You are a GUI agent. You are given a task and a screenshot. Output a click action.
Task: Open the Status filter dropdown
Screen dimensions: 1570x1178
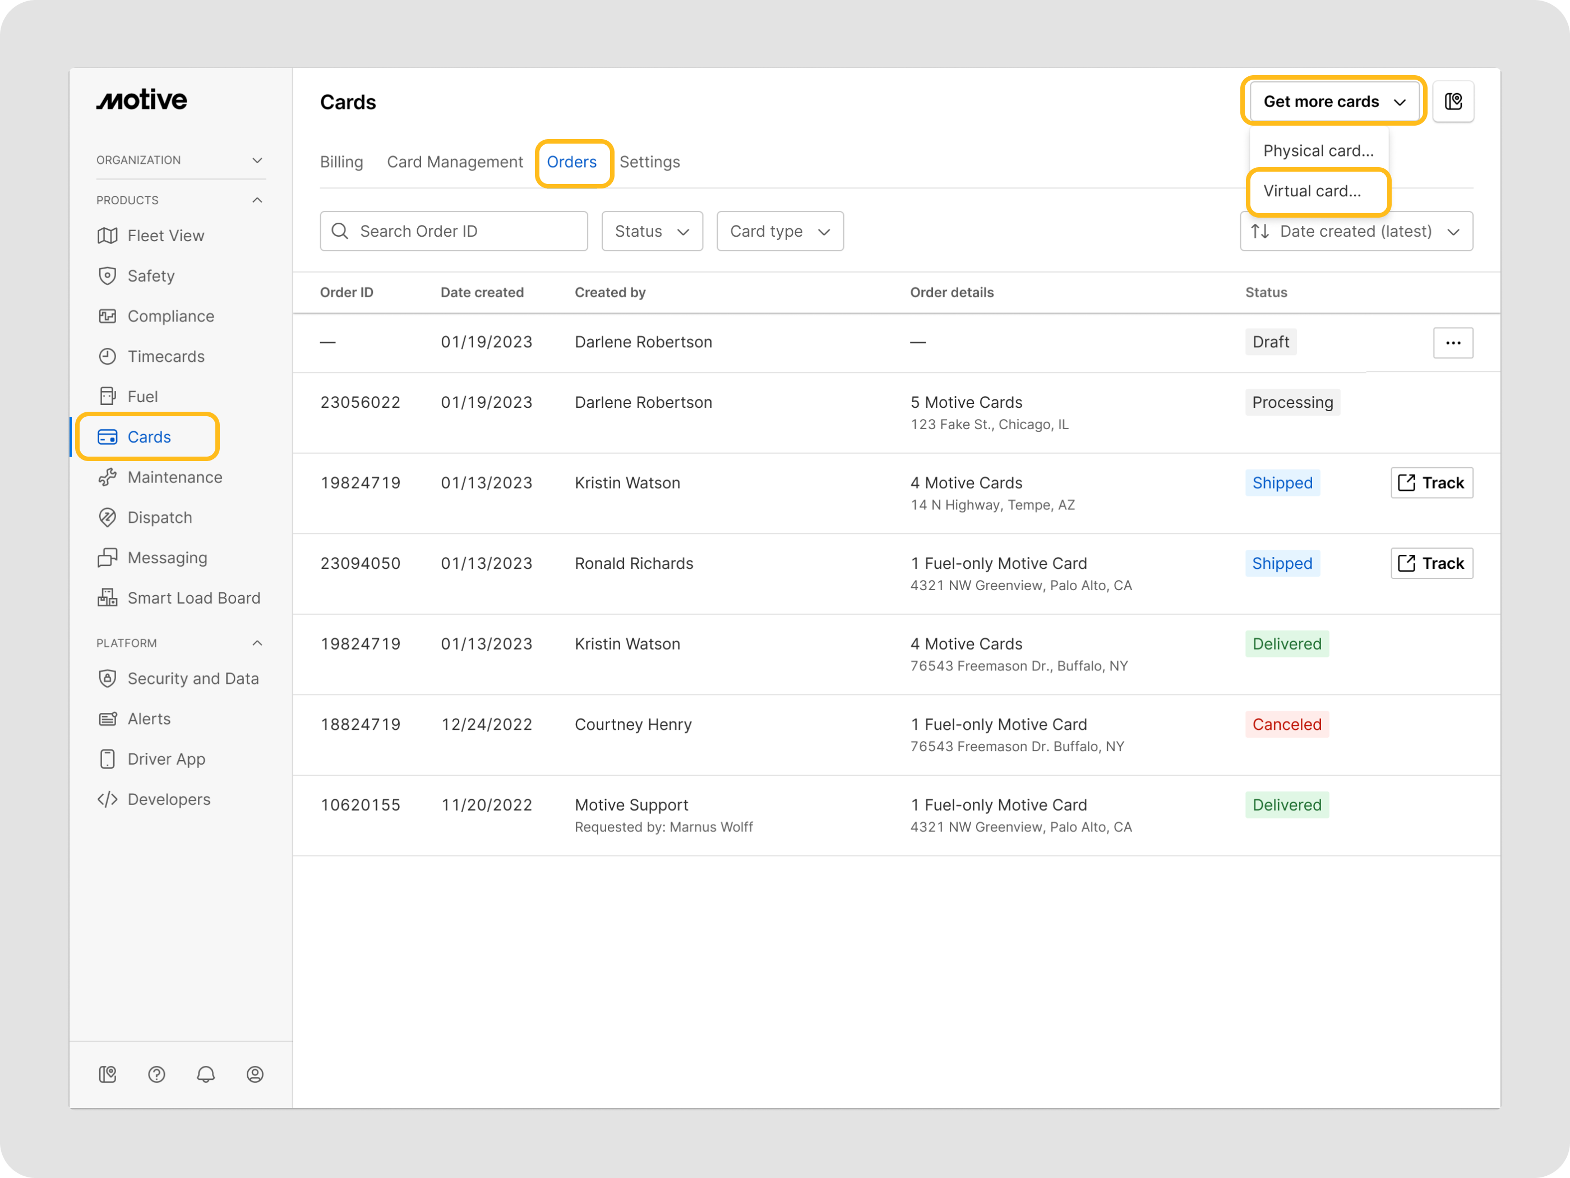(x=652, y=232)
